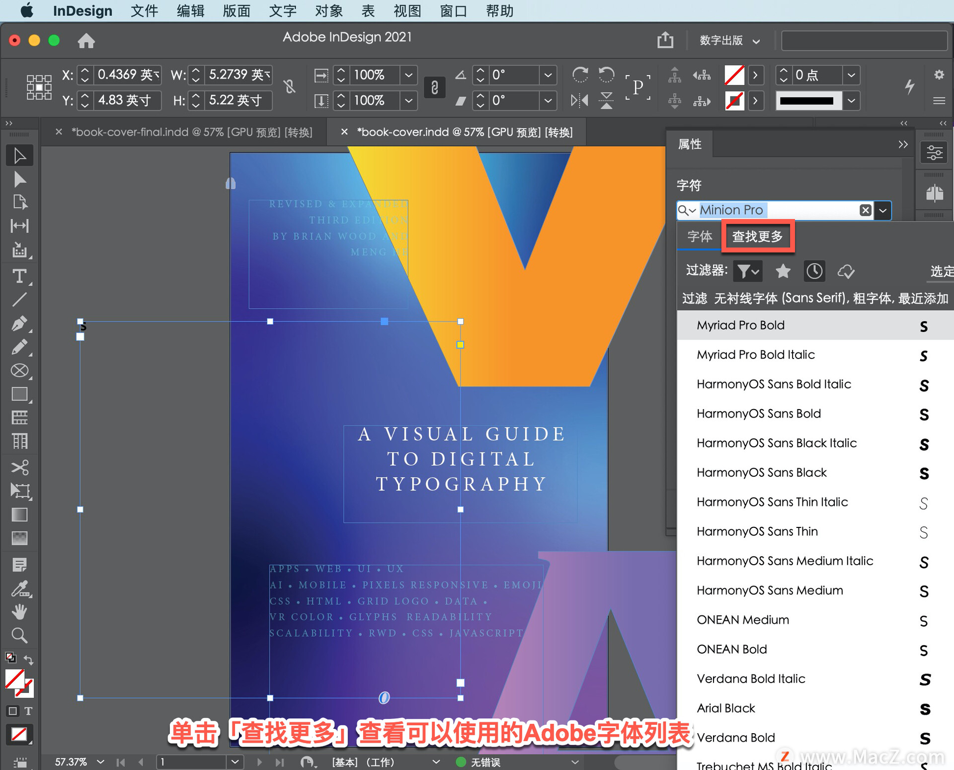Choose the Zoom magnifier tool

[19, 635]
